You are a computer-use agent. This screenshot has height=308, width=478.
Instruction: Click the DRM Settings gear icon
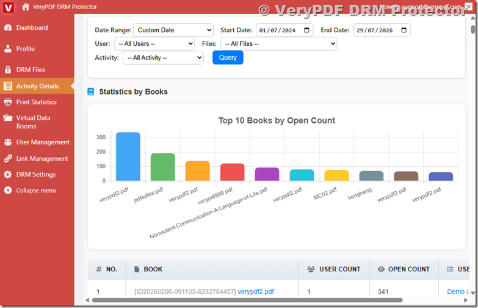[x=8, y=174]
